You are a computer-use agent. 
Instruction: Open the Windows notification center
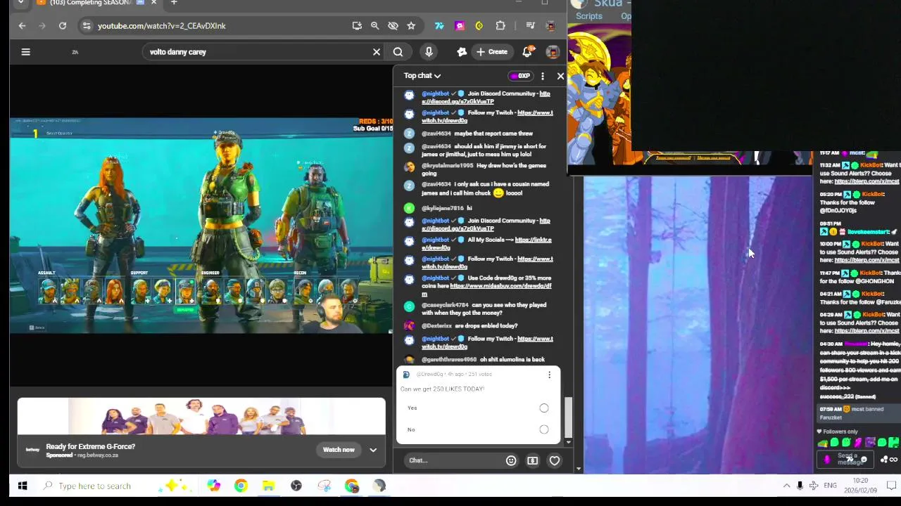[891, 486]
